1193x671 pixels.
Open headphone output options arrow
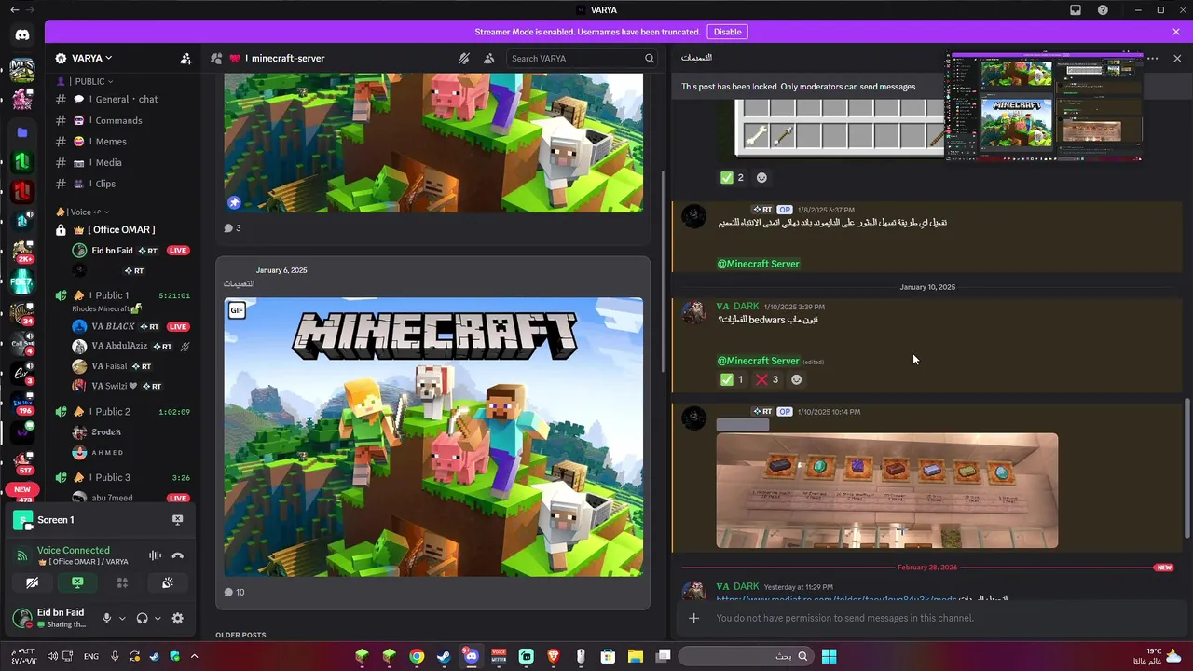158,618
